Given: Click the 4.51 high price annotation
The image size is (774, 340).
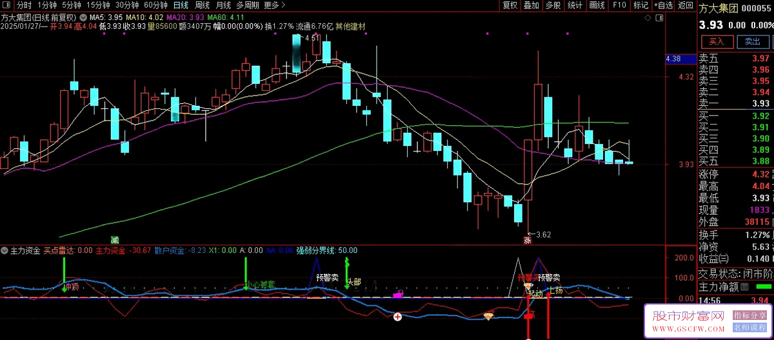Looking at the screenshot, I should coord(312,39).
